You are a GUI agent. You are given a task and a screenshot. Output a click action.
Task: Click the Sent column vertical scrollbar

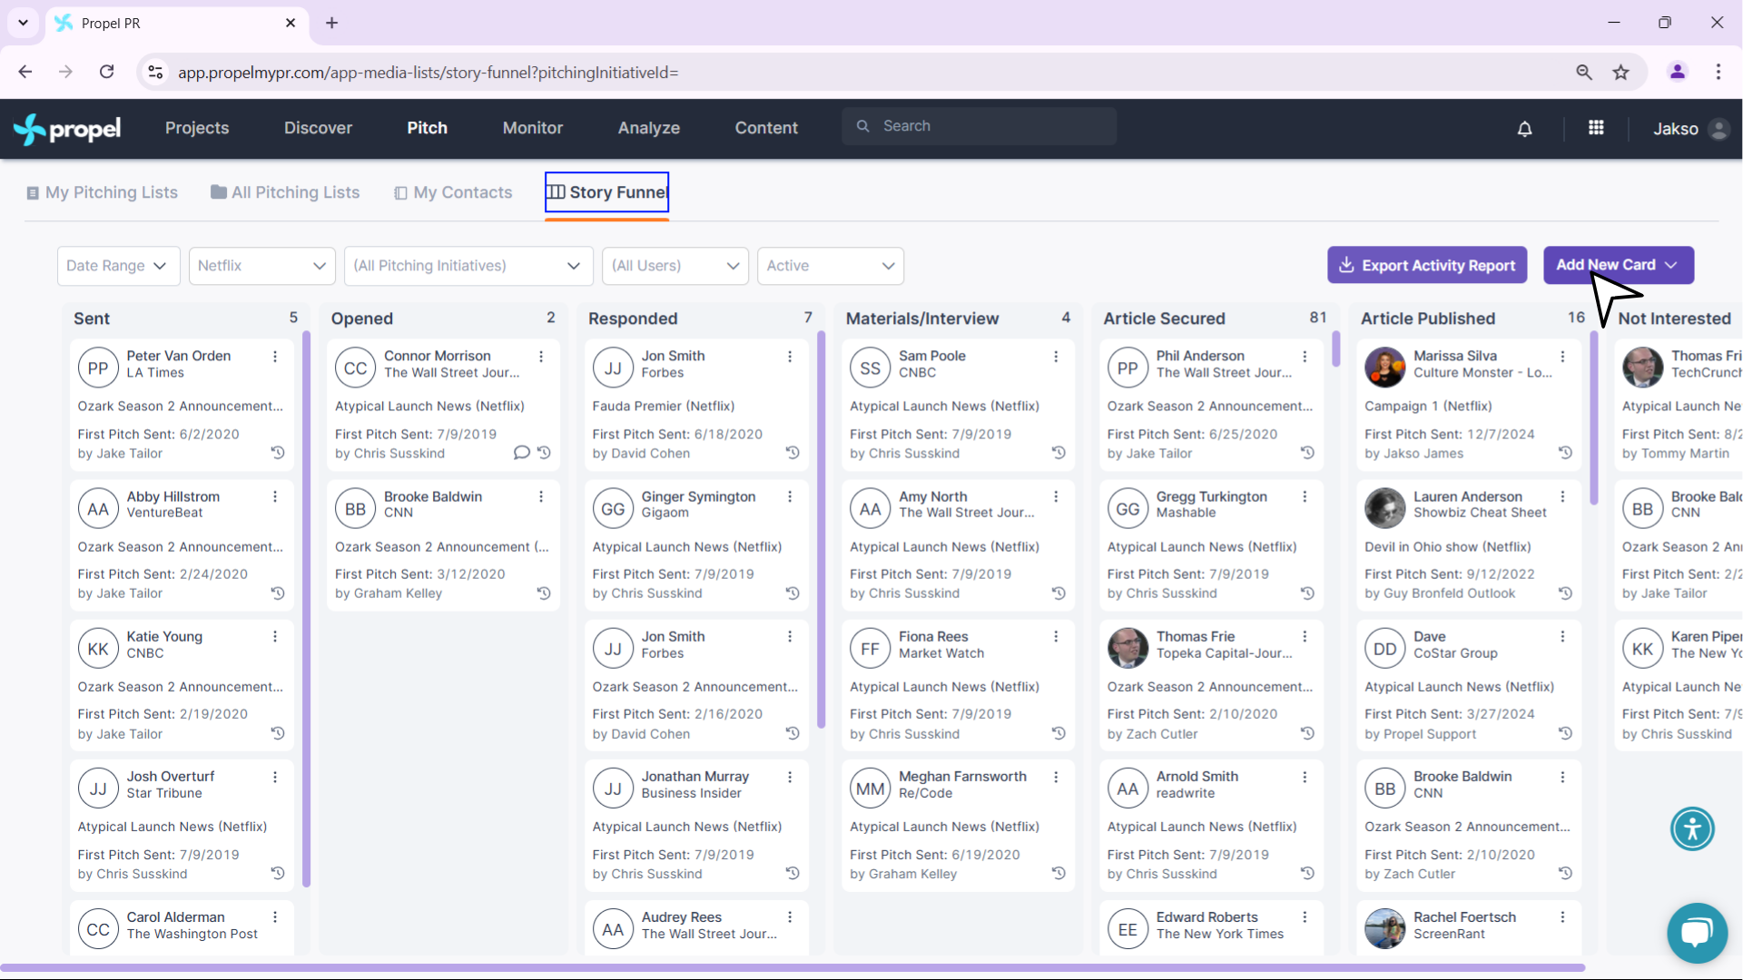[307, 608]
